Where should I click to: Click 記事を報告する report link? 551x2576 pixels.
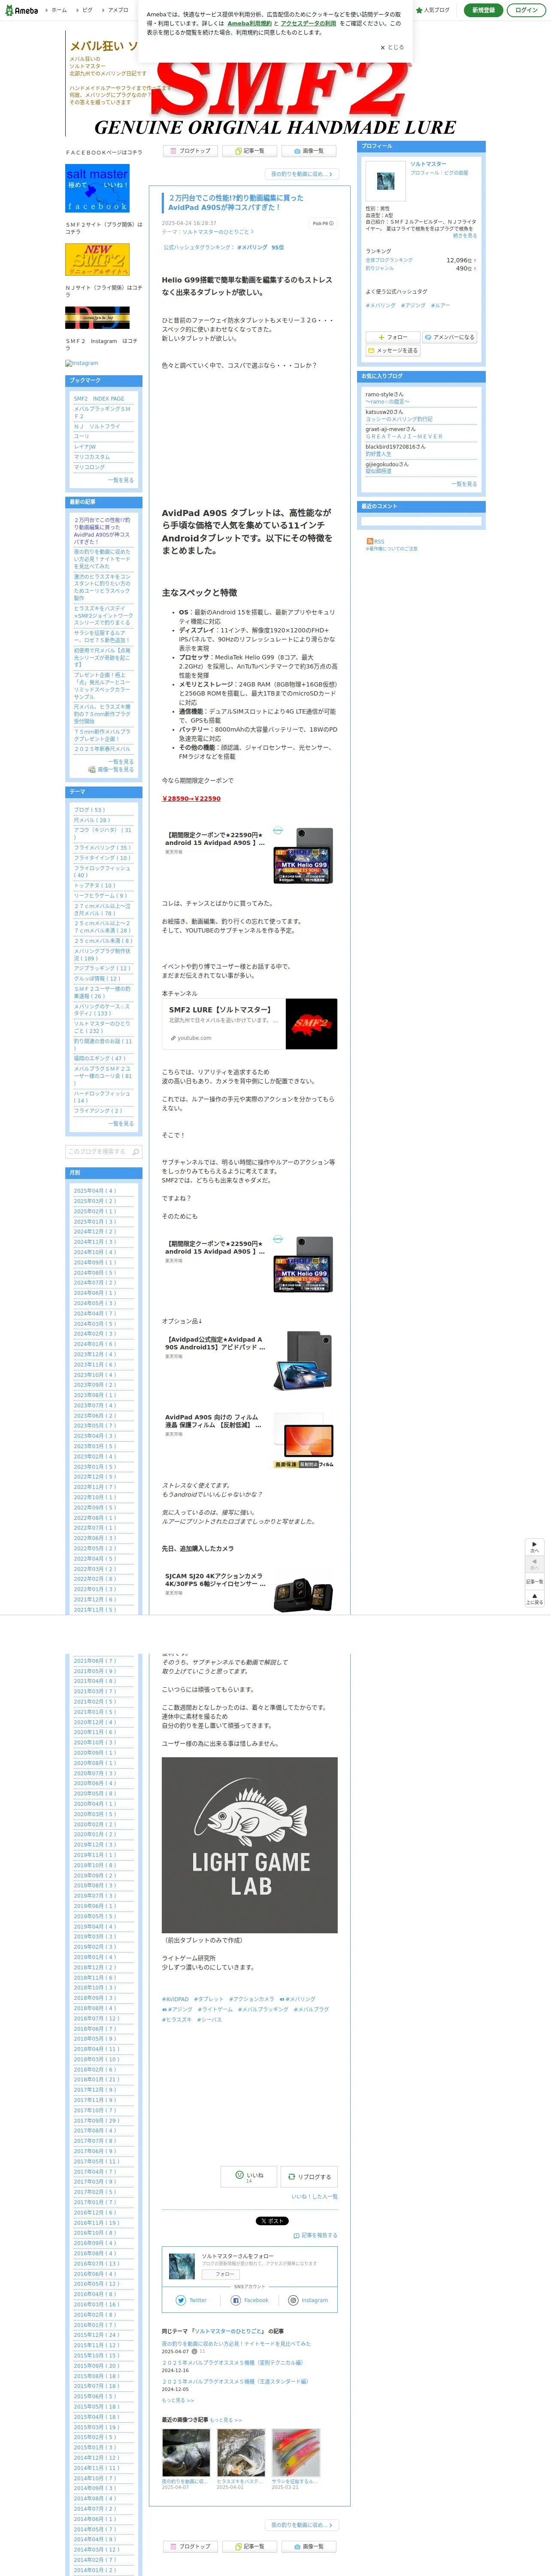tap(316, 2235)
